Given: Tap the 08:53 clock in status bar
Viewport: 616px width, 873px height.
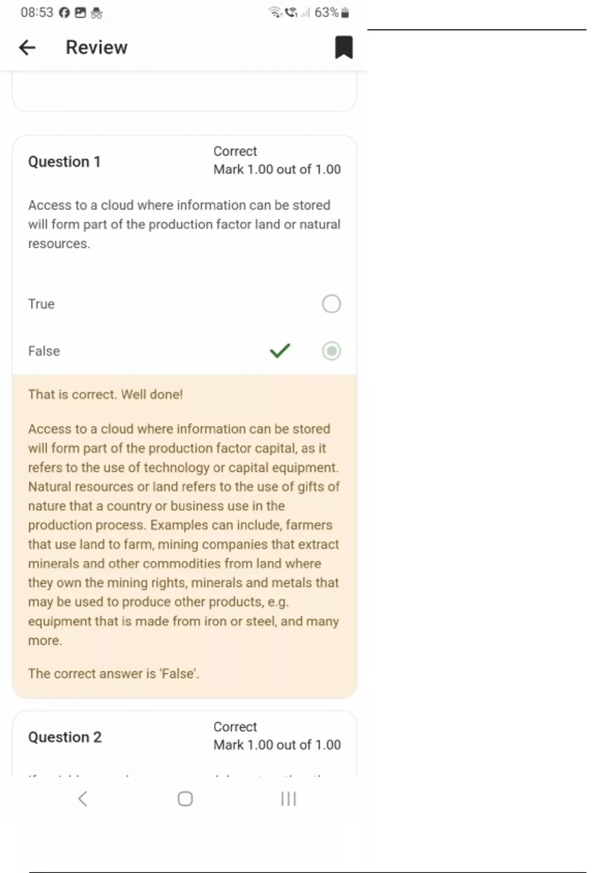Looking at the screenshot, I should click(x=36, y=12).
